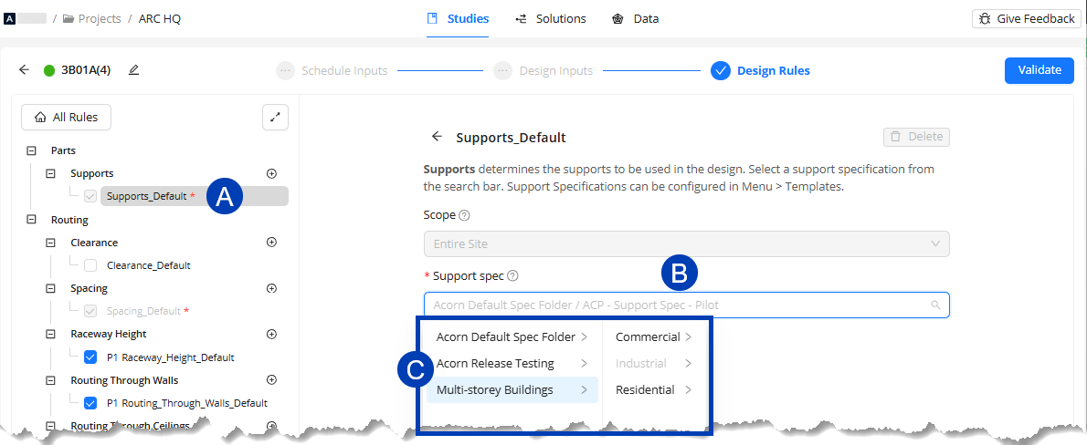Show the Support spec help icon
The image size is (1087, 445).
coord(513,276)
